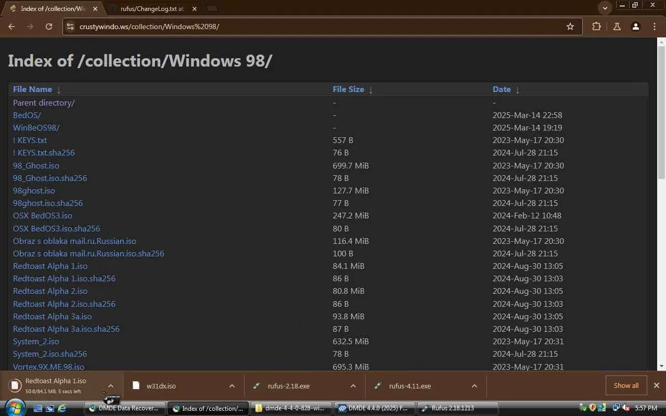Open the Extensions puzzle icon
The image size is (666, 416).
click(596, 27)
